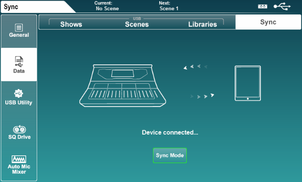Toggle the Sync Mode button

coord(170,155)
